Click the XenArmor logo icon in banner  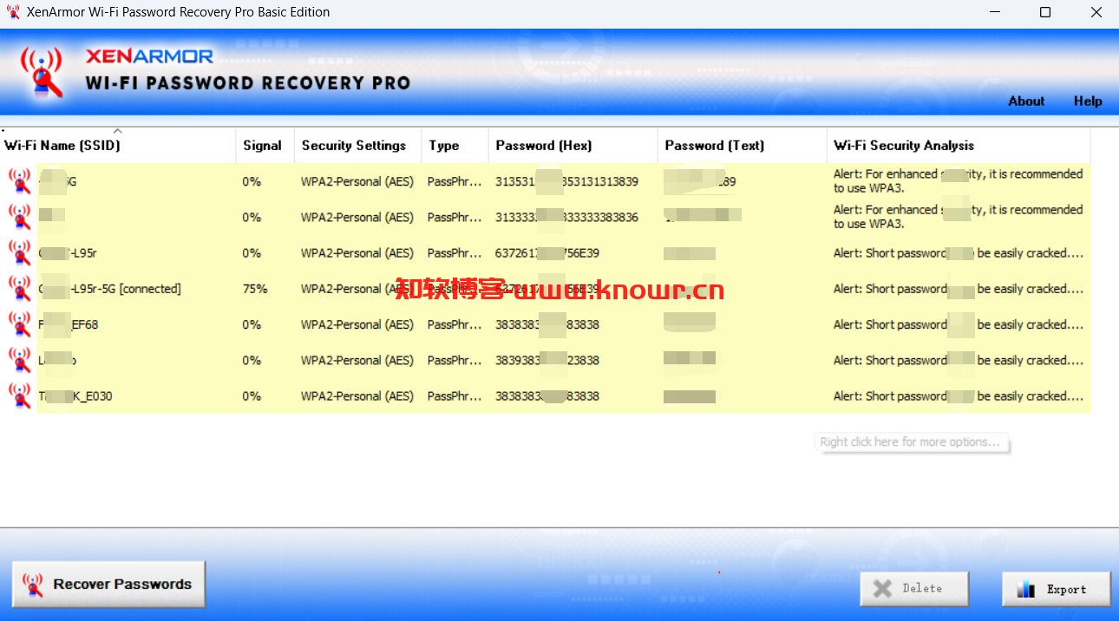[x=42, y=73]
